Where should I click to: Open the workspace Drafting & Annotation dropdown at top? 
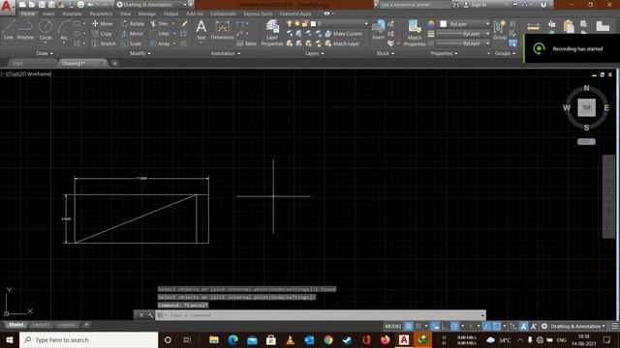[x=151, y=5]
